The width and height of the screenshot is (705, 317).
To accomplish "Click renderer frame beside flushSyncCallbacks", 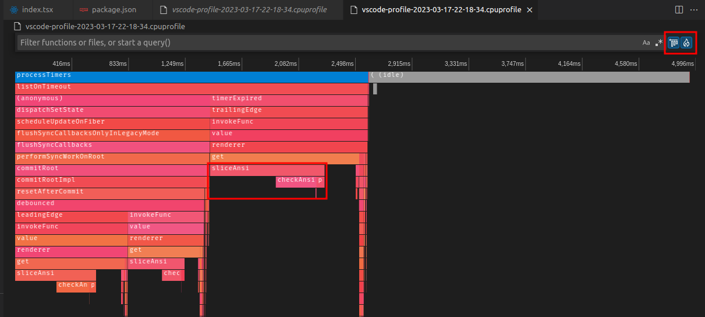I will (x=289, y=147).
